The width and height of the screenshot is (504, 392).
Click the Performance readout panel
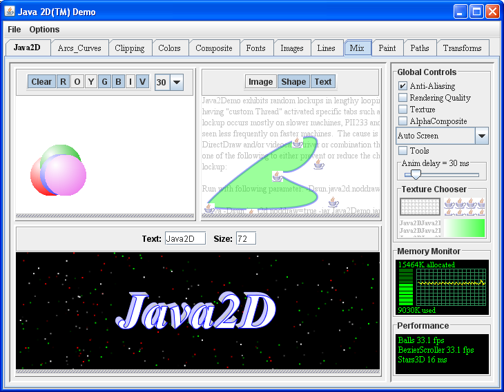click(443, 354)
